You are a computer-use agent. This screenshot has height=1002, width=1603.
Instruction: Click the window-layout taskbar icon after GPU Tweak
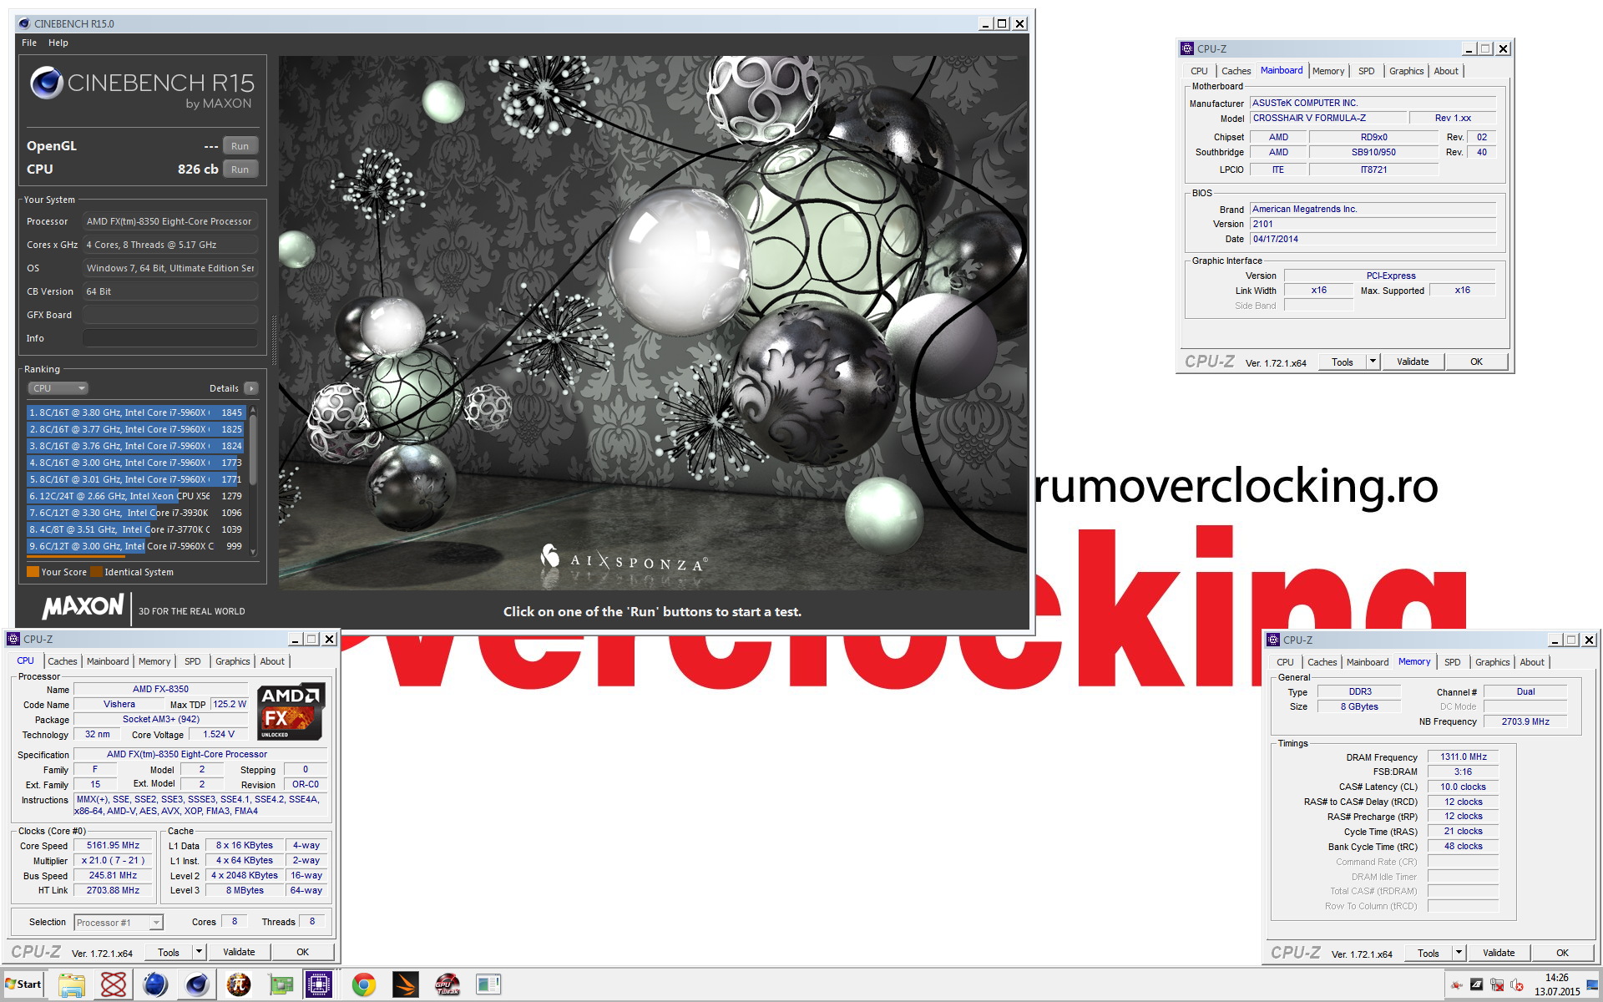tap(488, 985)
